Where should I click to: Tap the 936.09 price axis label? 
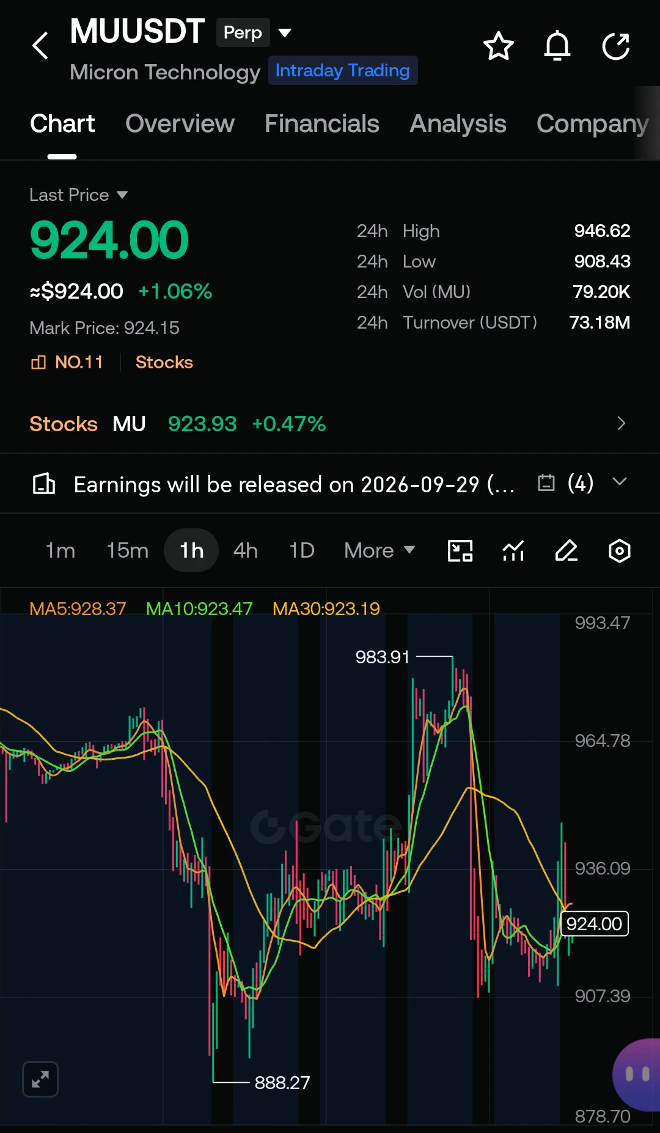(x=603, y=869)
